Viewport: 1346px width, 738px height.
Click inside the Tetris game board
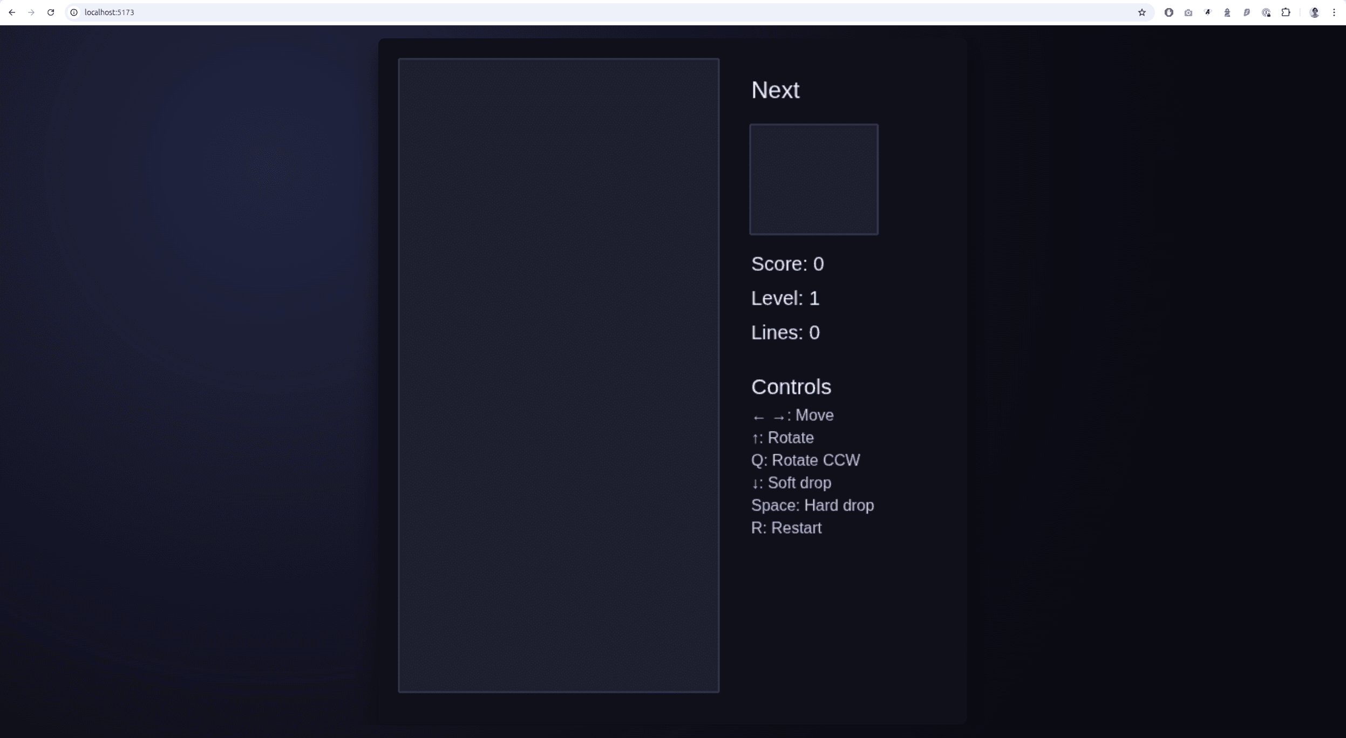pyautogui.click(x=559, y=374)
